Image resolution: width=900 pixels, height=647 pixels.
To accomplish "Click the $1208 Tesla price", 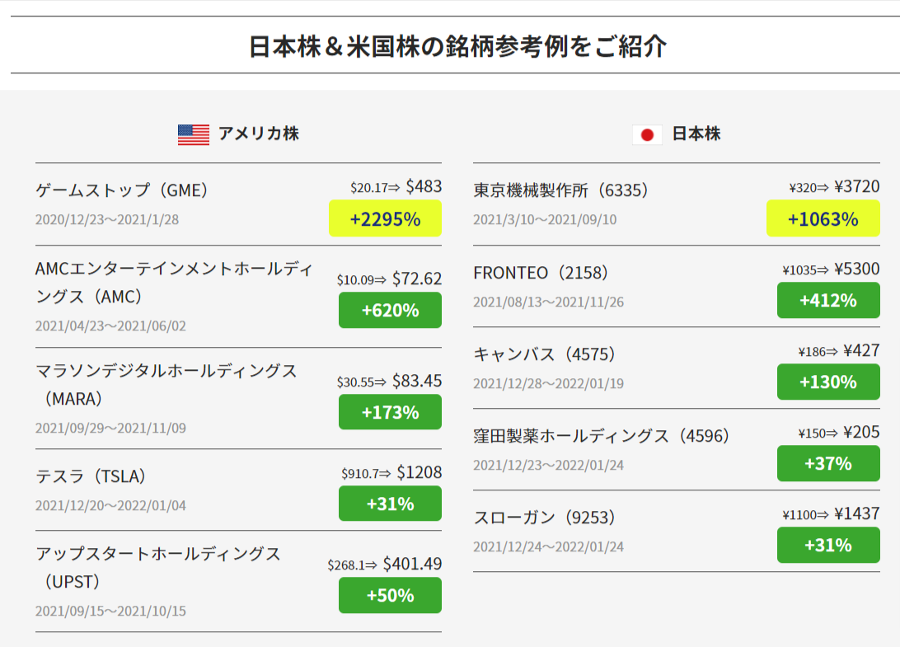I will pos(420,472).
